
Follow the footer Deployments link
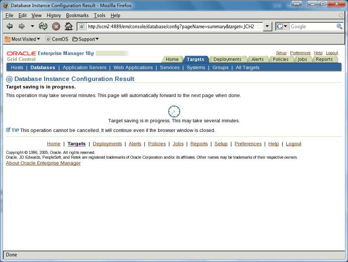point(107,144)
